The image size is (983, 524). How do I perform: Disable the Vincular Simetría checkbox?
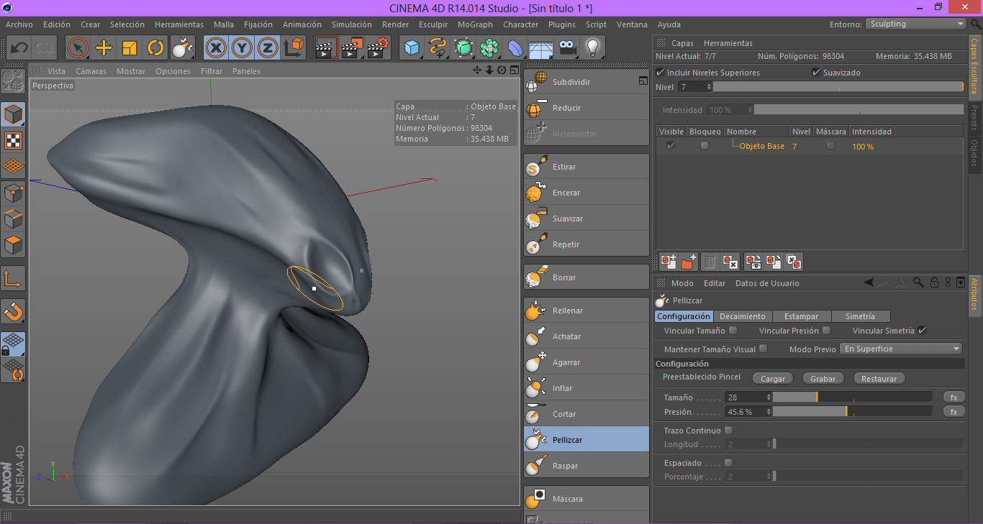click(922, 331)
